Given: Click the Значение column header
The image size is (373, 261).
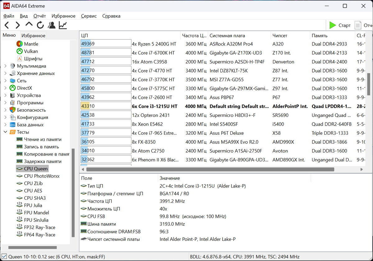Looking at the screenshot, I should click(x=234, y=178).
